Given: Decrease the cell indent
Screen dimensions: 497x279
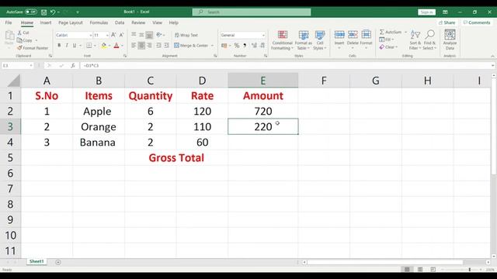Looking at the screenshot, I should pos(158,46).
